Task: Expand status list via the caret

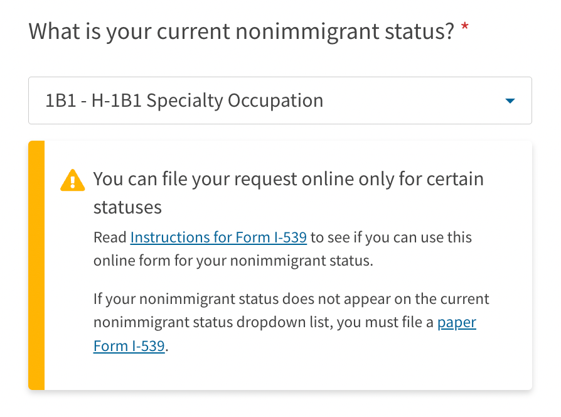Action: point(510,100)
